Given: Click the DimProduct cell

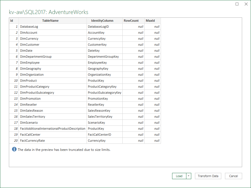Looking at the screenshot, I should pos(53,81).
